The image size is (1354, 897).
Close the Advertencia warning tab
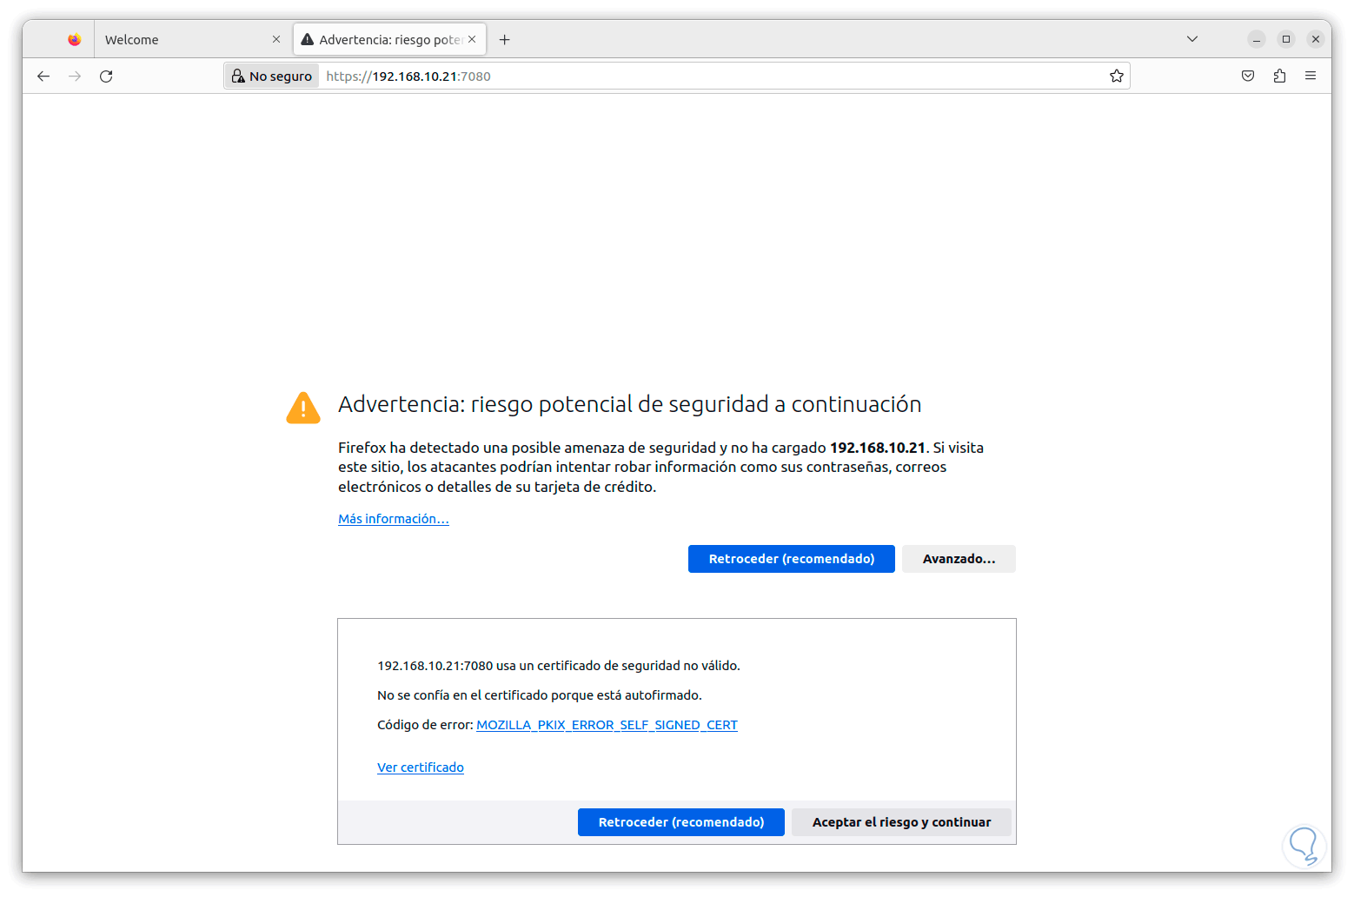click(x=472, y=40)
